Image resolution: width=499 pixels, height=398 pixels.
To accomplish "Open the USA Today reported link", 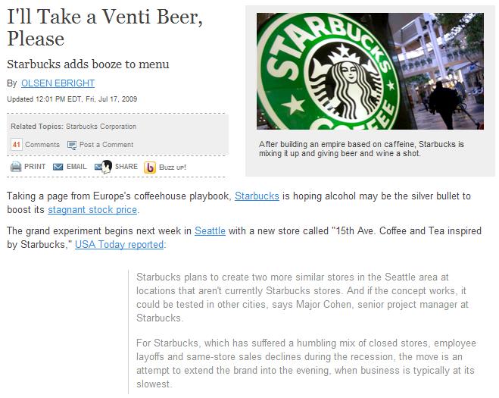I will pyautogui.click(x=120, y=244).
